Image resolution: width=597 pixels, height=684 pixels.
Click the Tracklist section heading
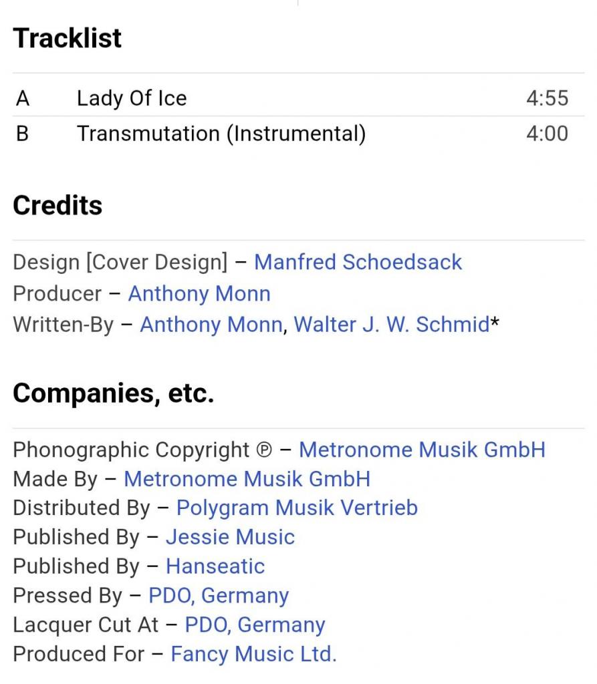coord(68,38)
